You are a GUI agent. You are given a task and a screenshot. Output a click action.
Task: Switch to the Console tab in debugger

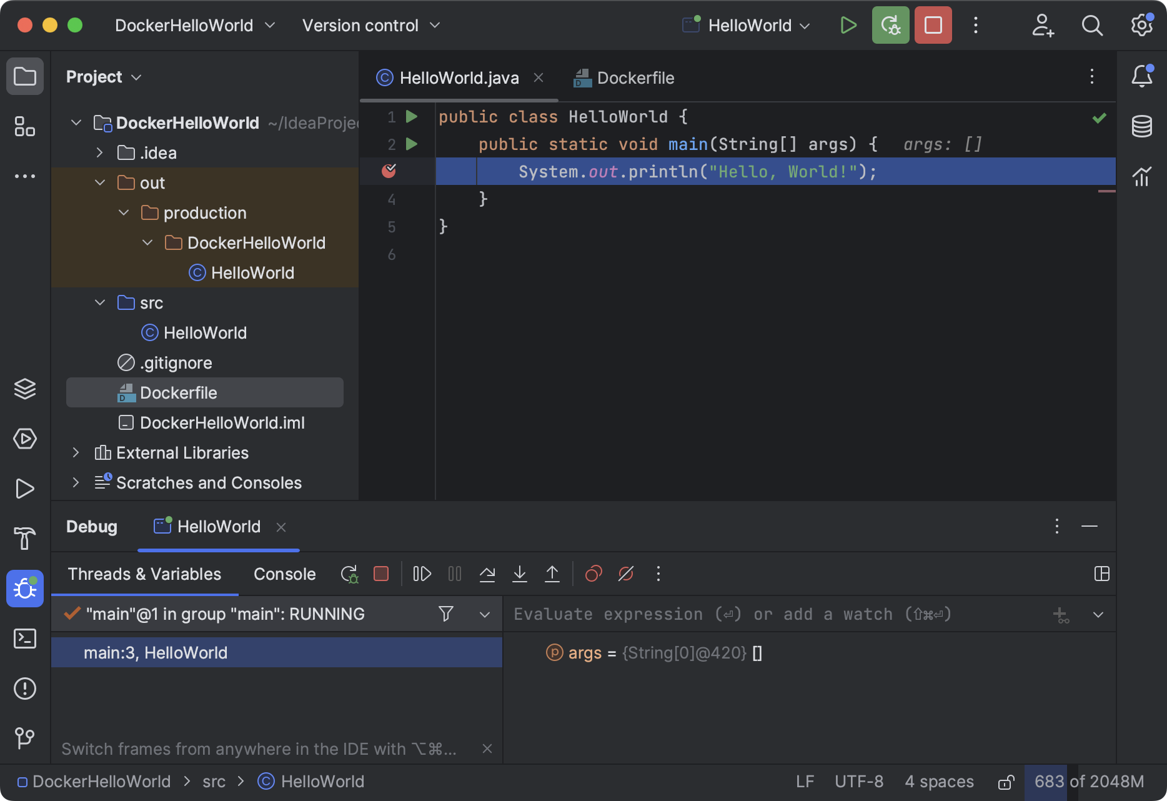tap(284, 574)
